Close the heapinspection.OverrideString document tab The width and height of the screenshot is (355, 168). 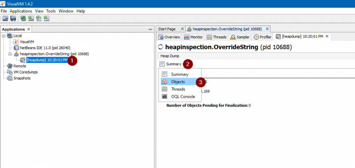coord(267,29)
